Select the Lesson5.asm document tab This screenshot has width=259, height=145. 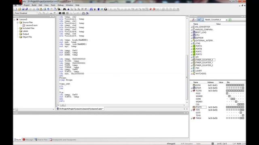[80, 109]
